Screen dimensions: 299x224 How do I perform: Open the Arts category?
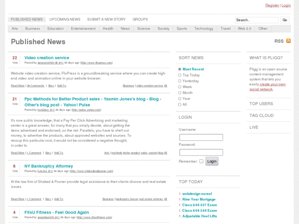(x=15, y=29)
